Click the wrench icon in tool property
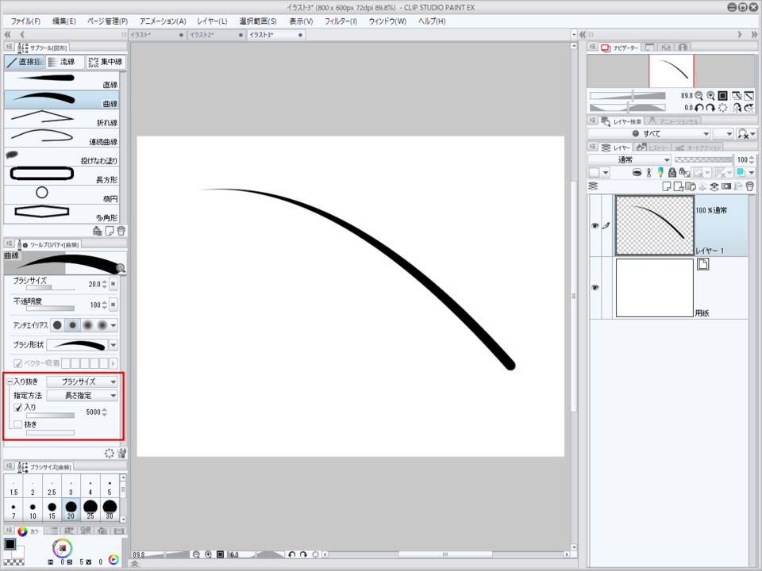 122,453
